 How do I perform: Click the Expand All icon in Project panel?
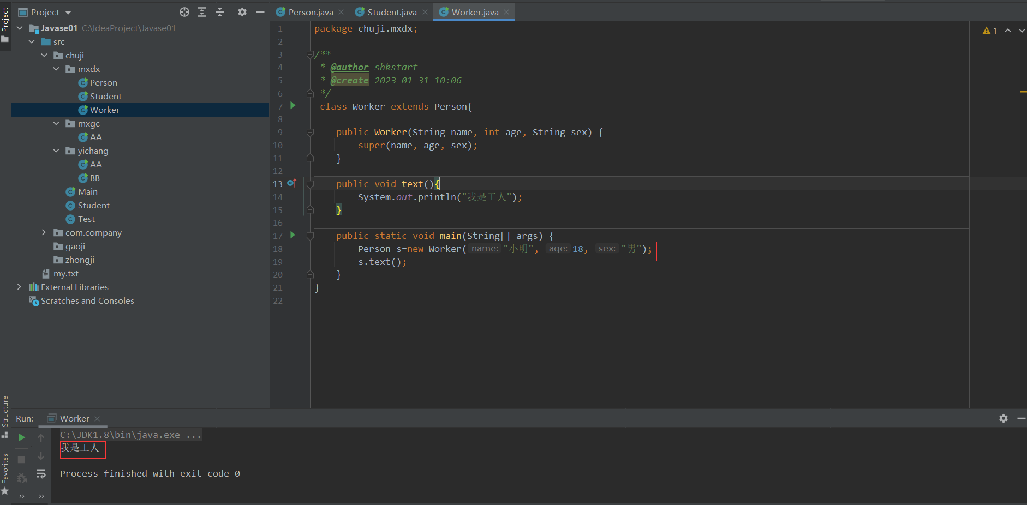(x=202, y=12)
